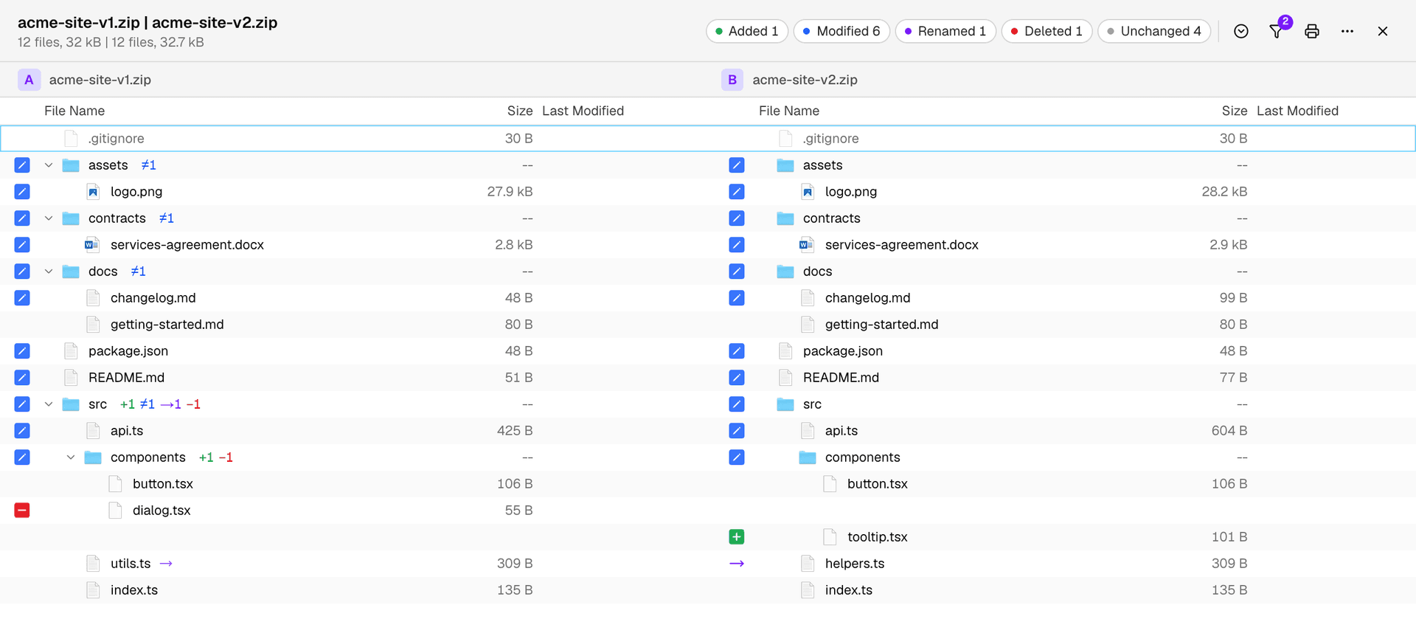Click the rename arrow next to utils.ts
Image resolution: width=1416 pixels, height=619 pixels.
coord(166,563)
